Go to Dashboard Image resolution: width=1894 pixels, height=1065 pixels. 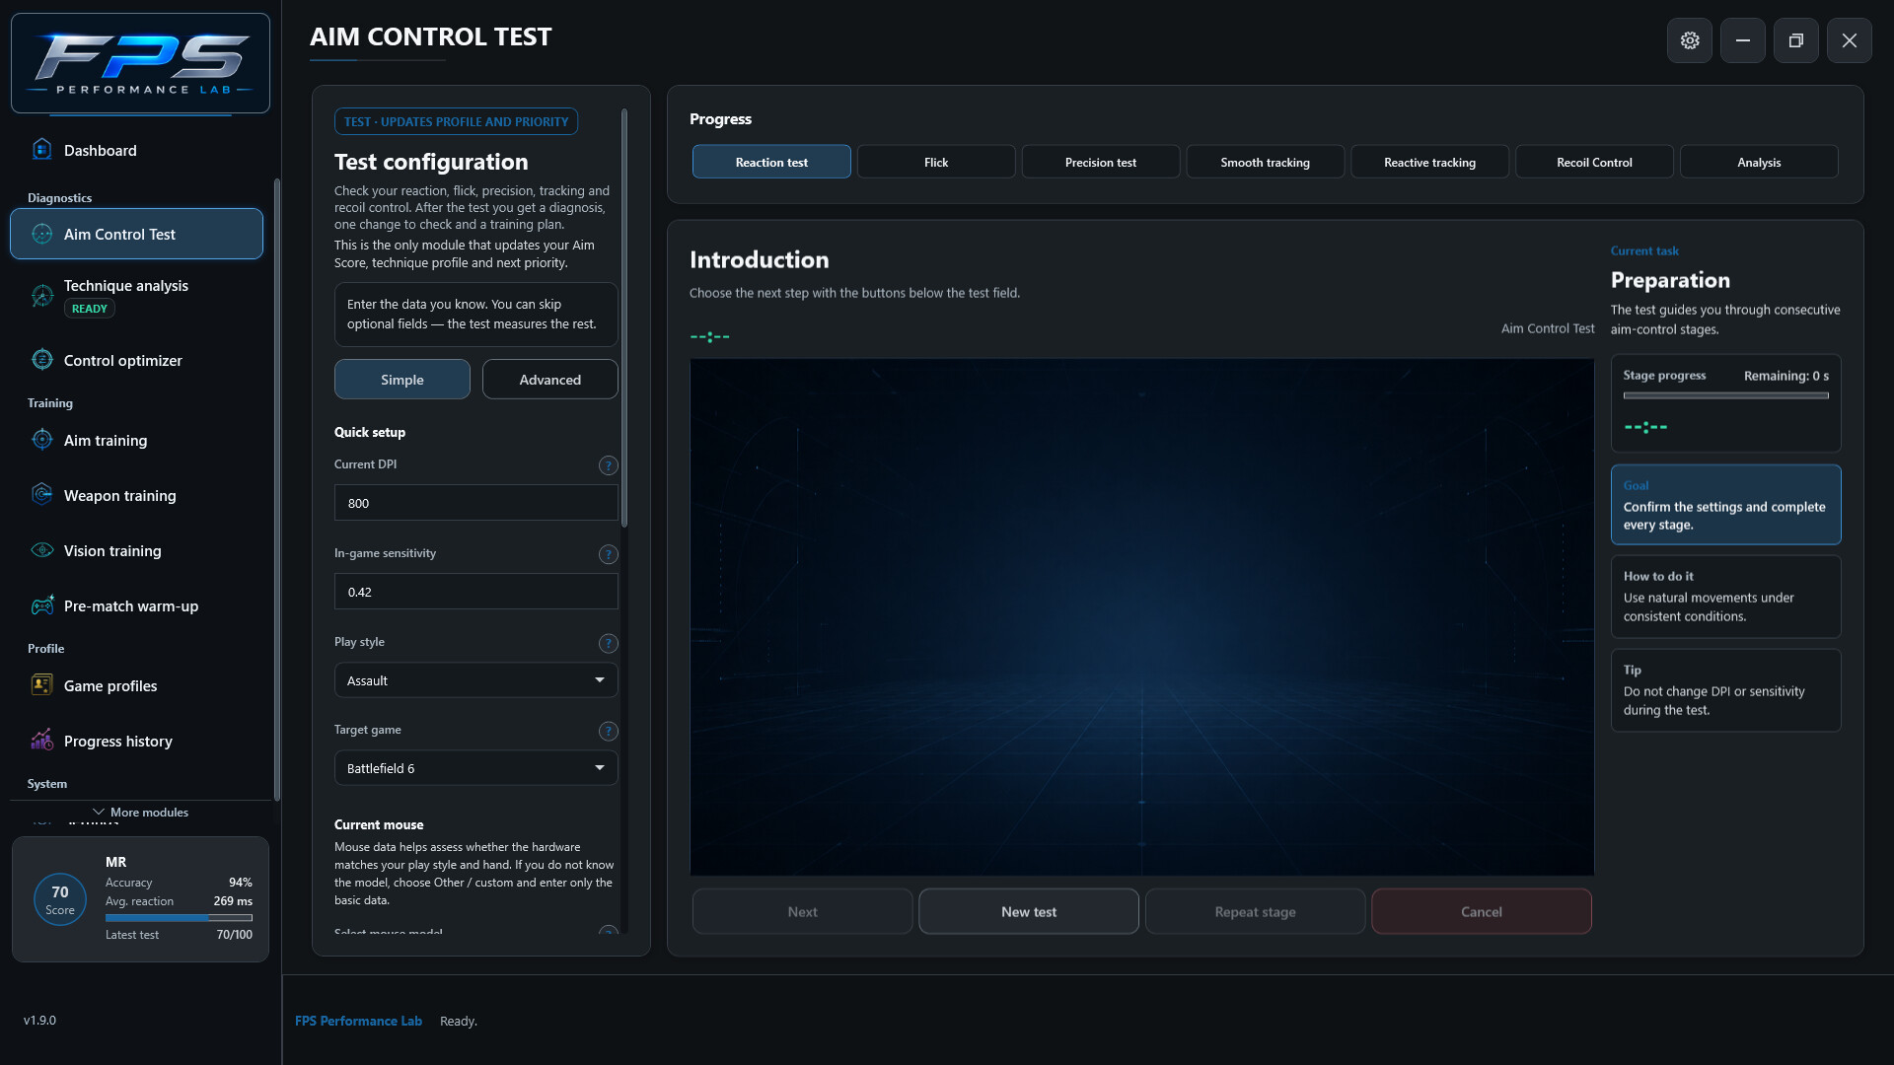(136, 150)
